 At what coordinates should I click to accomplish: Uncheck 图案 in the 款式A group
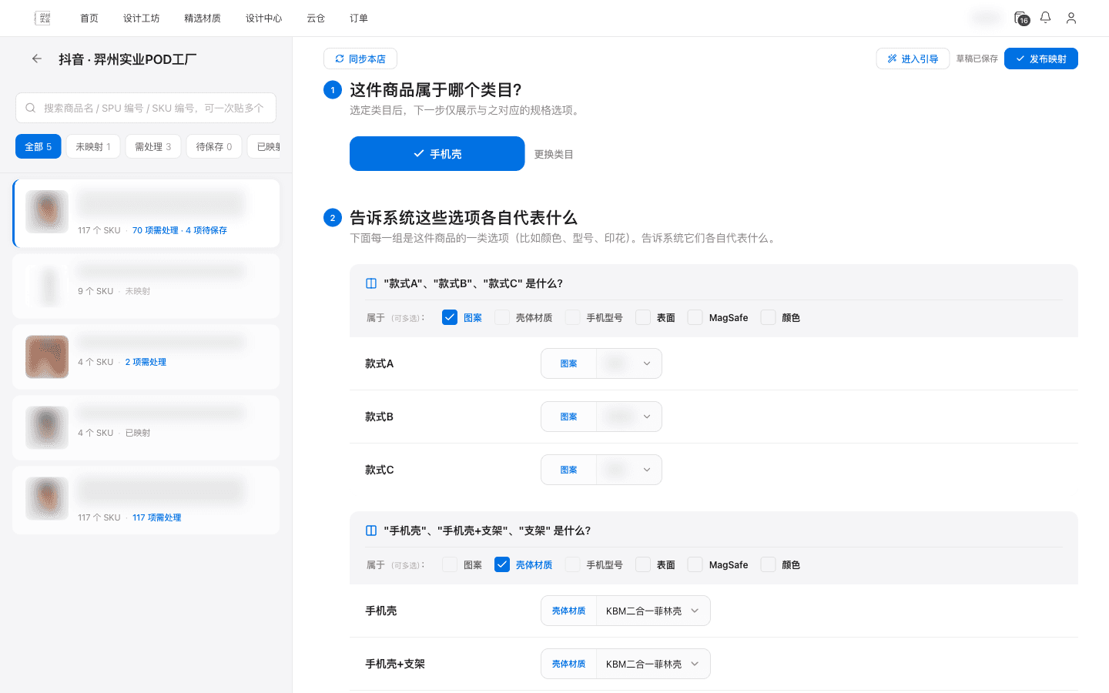[x=450, y=317]
